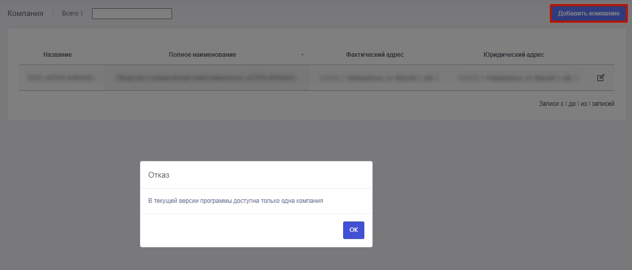Click the blurred full name cell
This screenshot has width=632, height=270.
[x=206, y=78]
